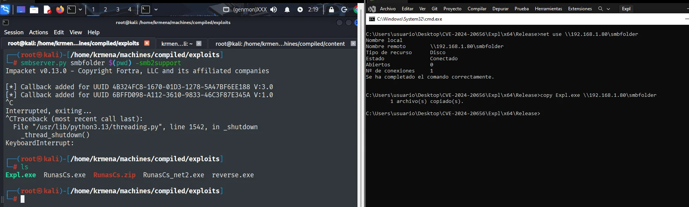
Task: Open the Kali dragon applications menu
Action: click(x=5, y=9)
